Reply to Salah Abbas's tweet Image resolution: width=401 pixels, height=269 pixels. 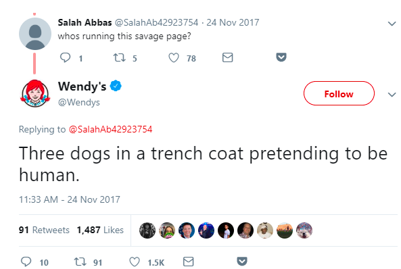tap(65, 57)
